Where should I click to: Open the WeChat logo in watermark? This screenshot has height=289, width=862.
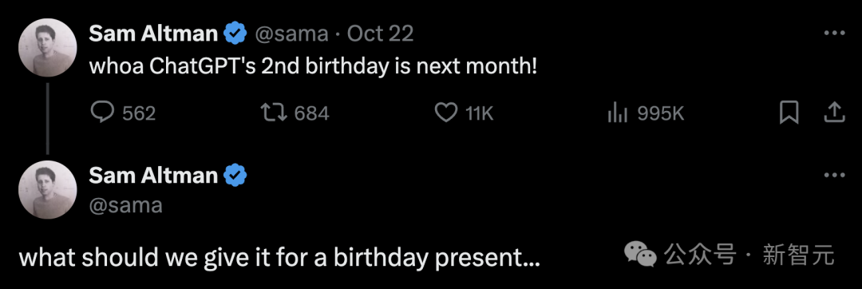pyautogui.click(x=639, y=255)
